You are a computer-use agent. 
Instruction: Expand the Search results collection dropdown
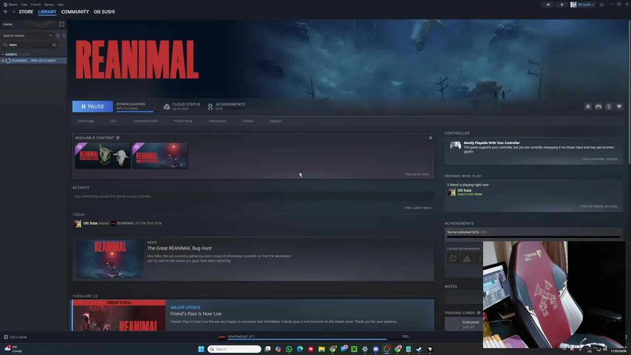click(x=27, y=35)
